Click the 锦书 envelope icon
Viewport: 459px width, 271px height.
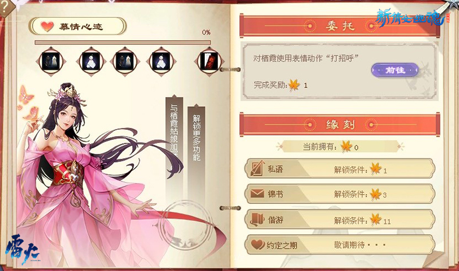(257, 193)
